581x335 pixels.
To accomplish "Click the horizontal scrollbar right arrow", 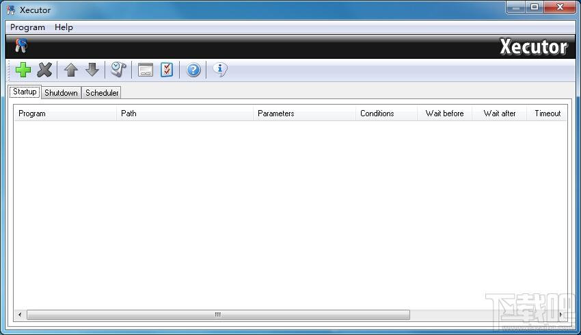I will pyautogui.click(x=560, y=314).
